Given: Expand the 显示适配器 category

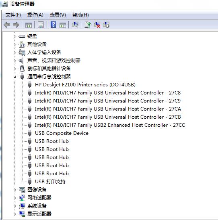Looking at the screenshot, I should pos(15,214).
